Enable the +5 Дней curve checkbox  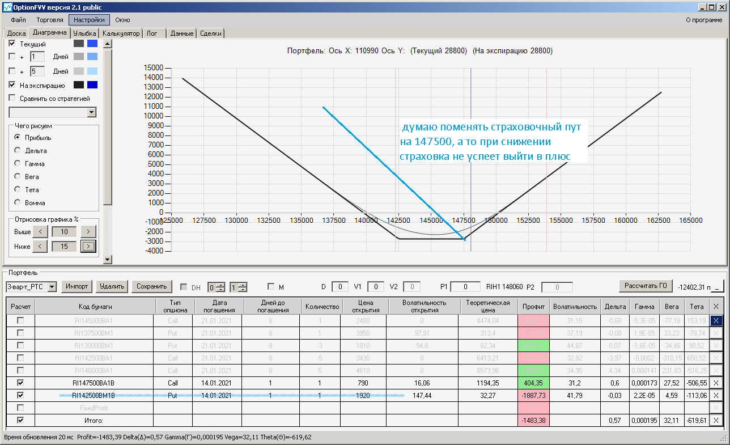(12, 71)
